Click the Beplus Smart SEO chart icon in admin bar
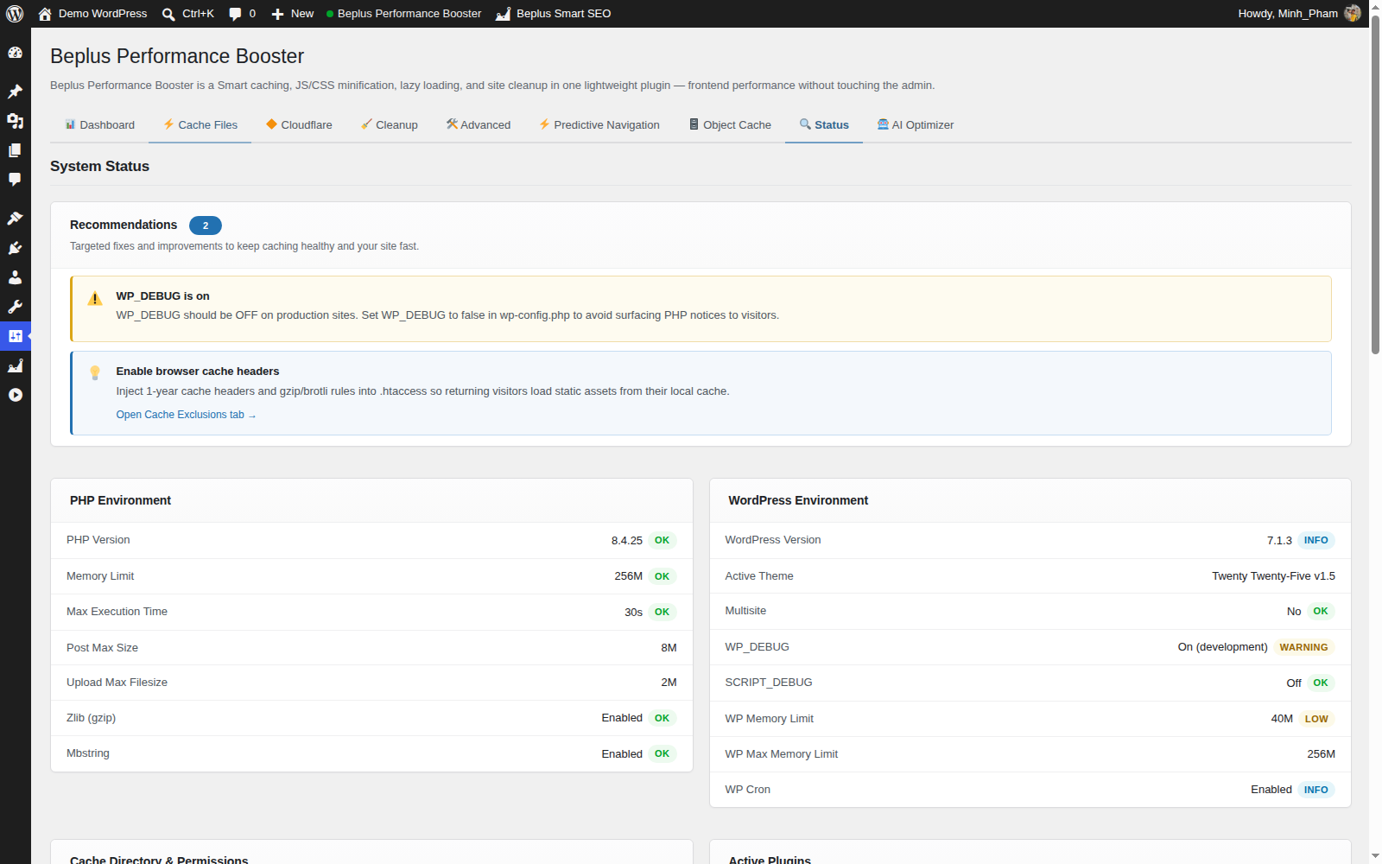This screenshot has height=864, width=1382. click(x=503, y=14)
